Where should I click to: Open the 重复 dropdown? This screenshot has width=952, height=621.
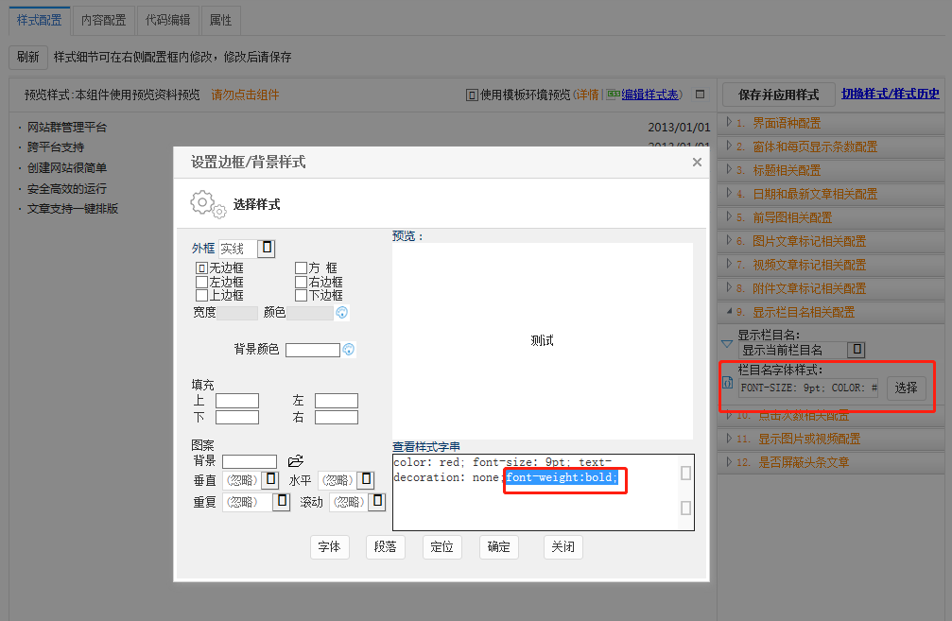[x=281, y=502]
